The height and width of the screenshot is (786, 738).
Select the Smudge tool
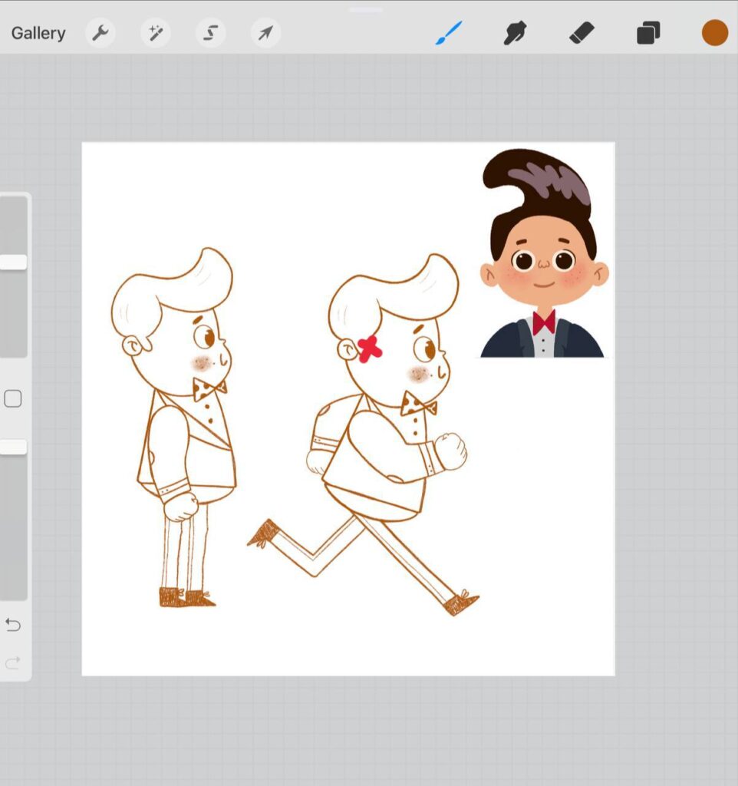point(515,33)
